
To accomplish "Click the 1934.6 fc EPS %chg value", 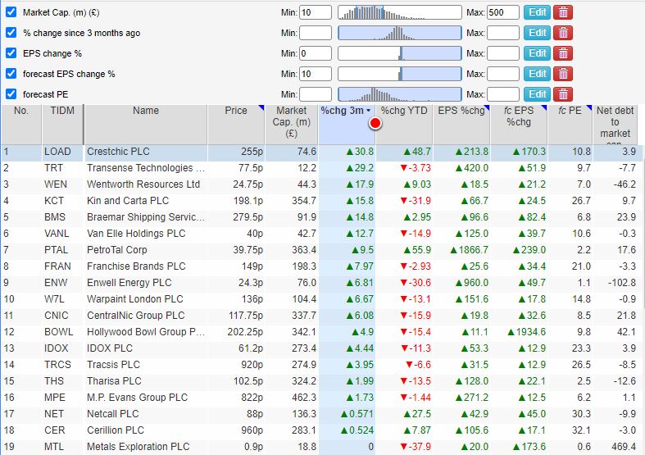I will [526, 332].
